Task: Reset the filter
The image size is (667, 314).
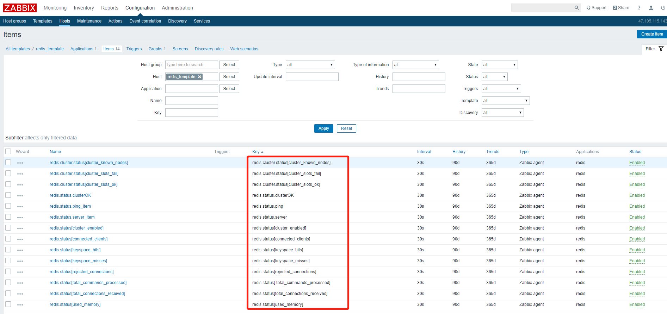Action: [346, 128]
